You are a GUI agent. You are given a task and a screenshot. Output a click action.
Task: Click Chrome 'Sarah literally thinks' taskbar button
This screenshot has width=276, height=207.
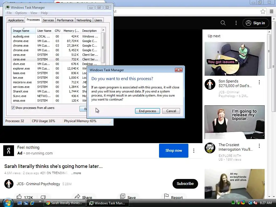pyautogui.click(x=64, y=203)
